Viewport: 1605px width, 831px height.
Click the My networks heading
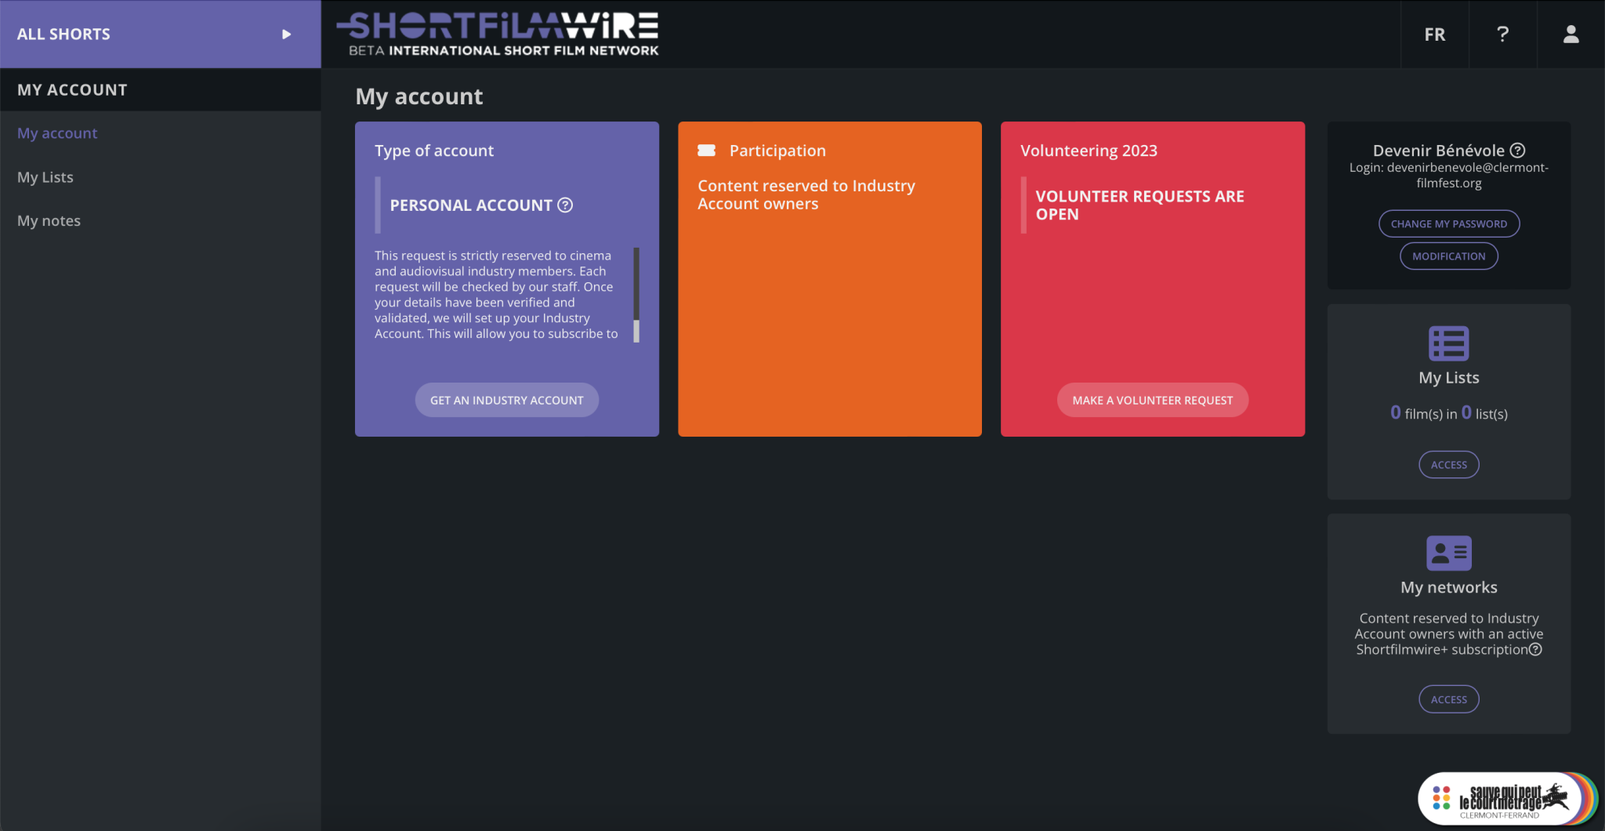point(1449,587)
